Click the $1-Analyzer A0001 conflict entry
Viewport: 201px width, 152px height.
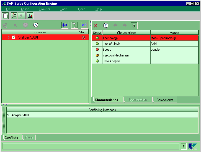tap(102, 115)
